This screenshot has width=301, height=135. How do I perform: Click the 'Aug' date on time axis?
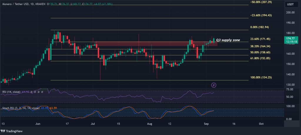click(x=150, y=124)
